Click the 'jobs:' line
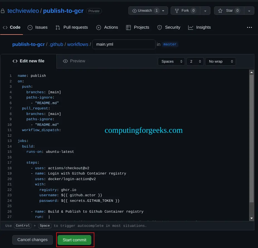The image size is (258, 248). point(23,141)
